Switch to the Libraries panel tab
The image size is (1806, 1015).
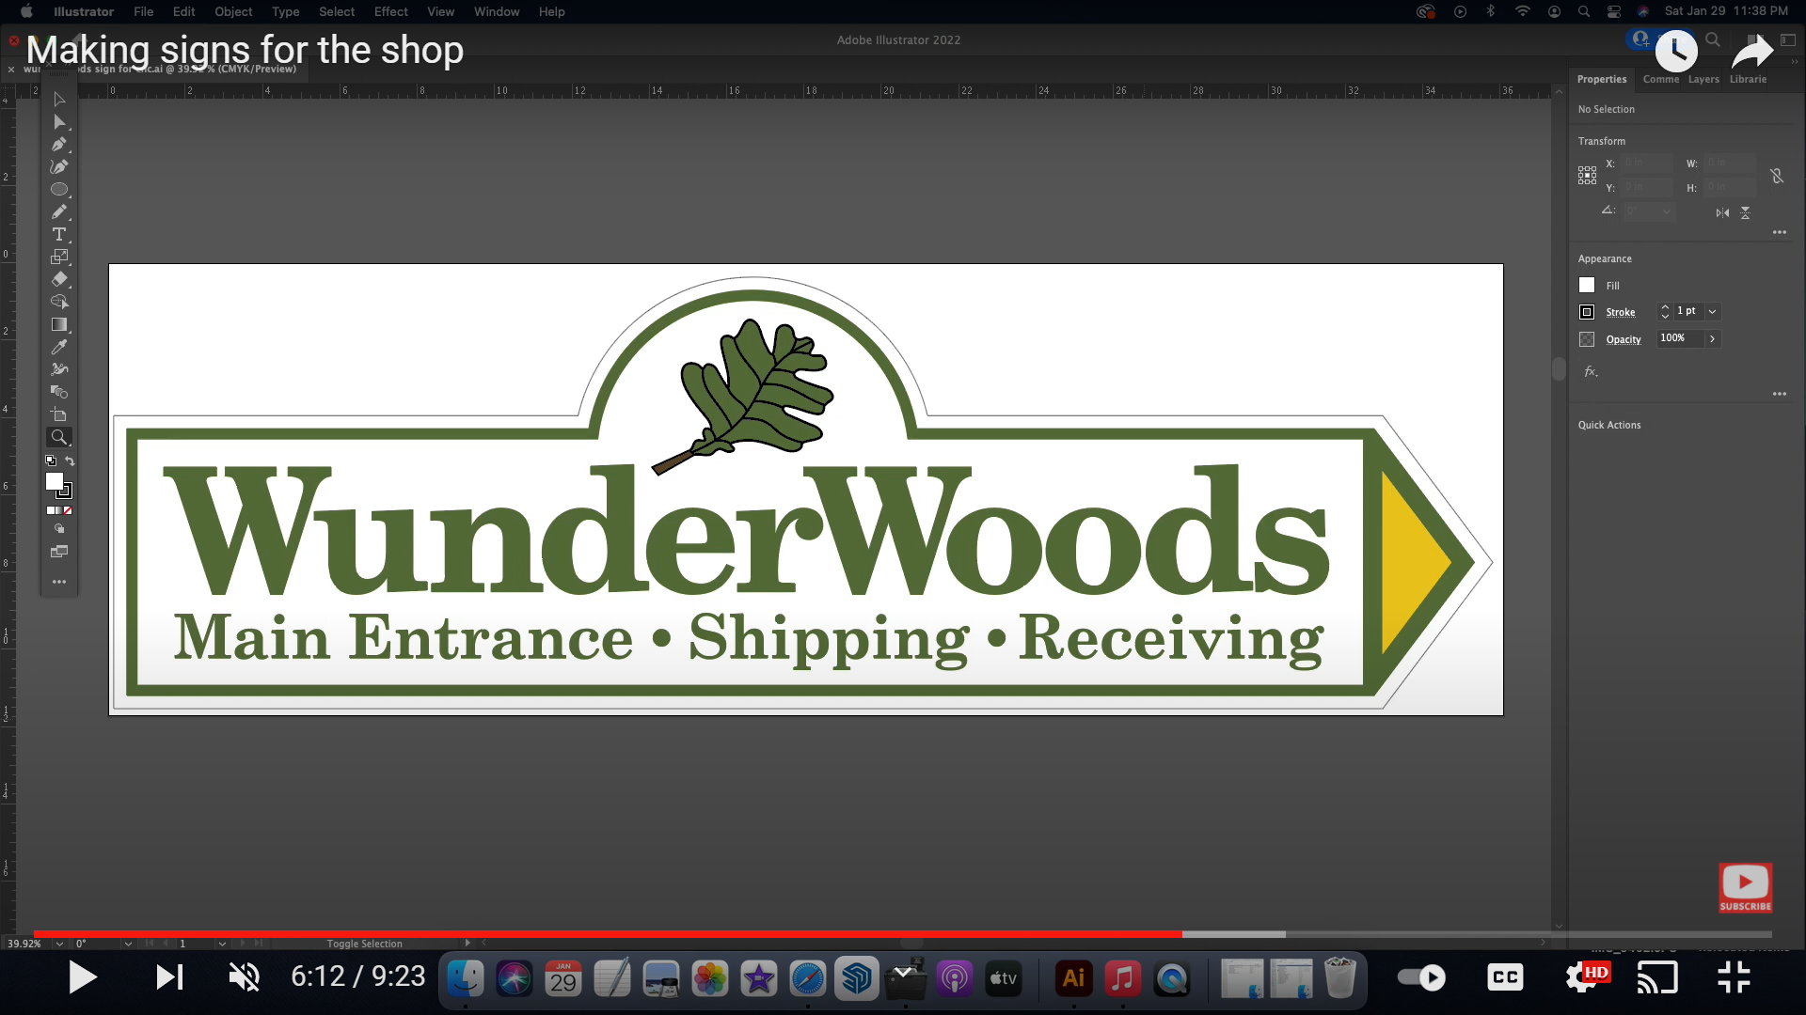1748,80
